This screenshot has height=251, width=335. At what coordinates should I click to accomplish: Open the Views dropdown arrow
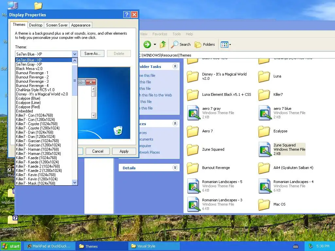(230, 45)
